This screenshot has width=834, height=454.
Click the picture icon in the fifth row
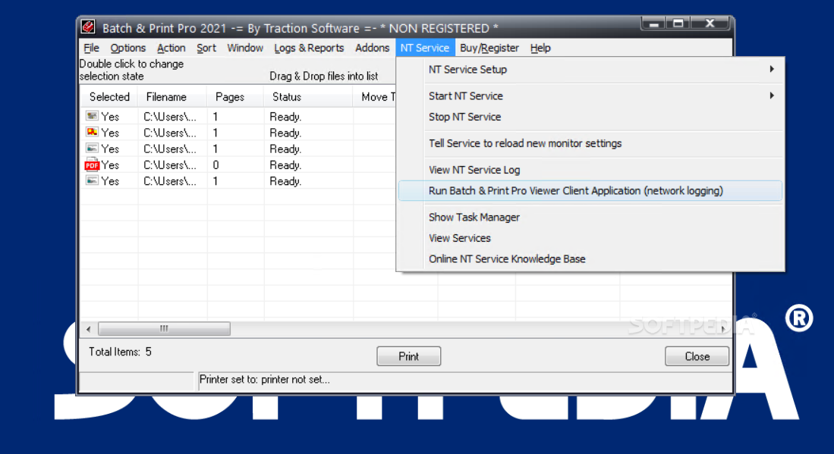[92, 180]
